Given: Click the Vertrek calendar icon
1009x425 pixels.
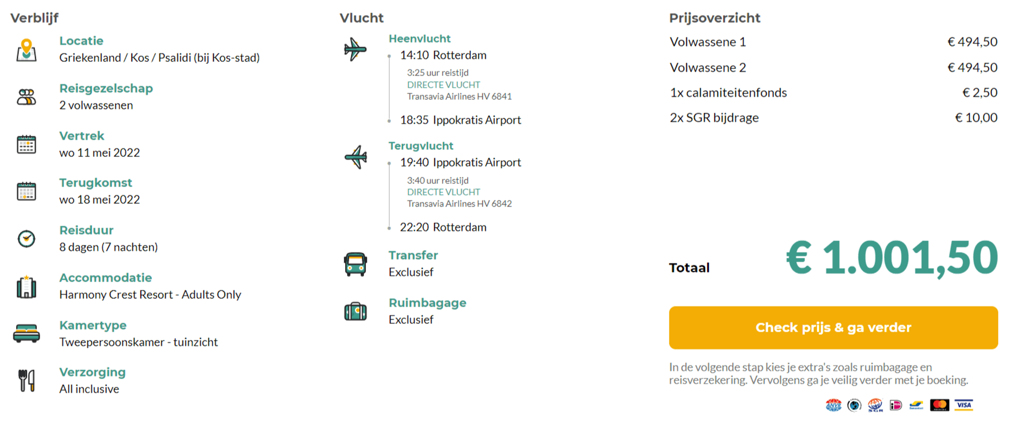Looking at the screenshot, I should [26, 144].
